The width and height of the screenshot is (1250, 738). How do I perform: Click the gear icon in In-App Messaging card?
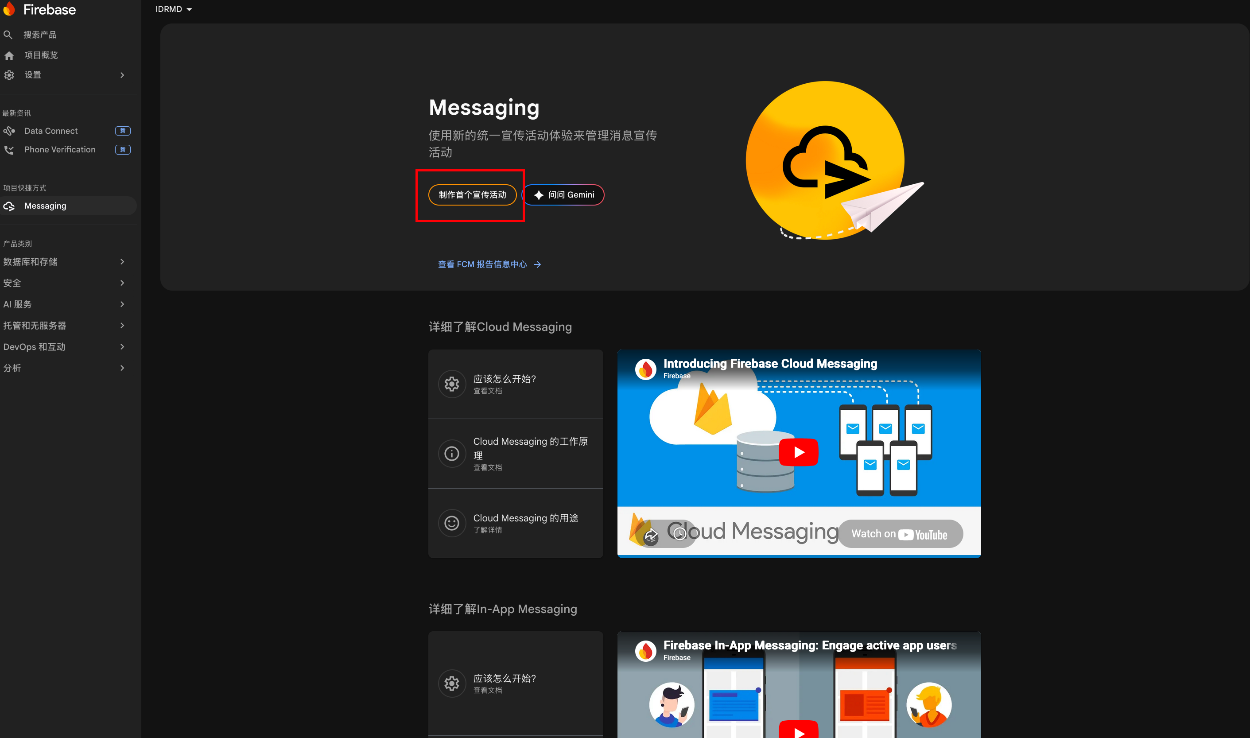451,684
